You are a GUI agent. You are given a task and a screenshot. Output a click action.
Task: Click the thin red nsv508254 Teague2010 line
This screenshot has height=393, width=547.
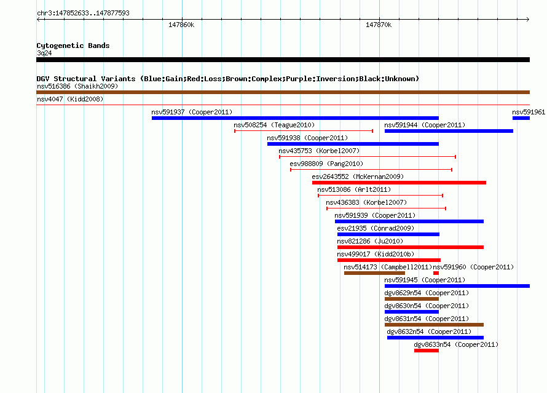304,131
